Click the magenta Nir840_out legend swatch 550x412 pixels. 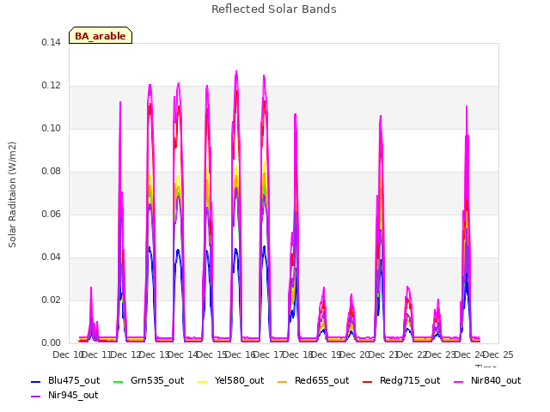click(459, 381)
